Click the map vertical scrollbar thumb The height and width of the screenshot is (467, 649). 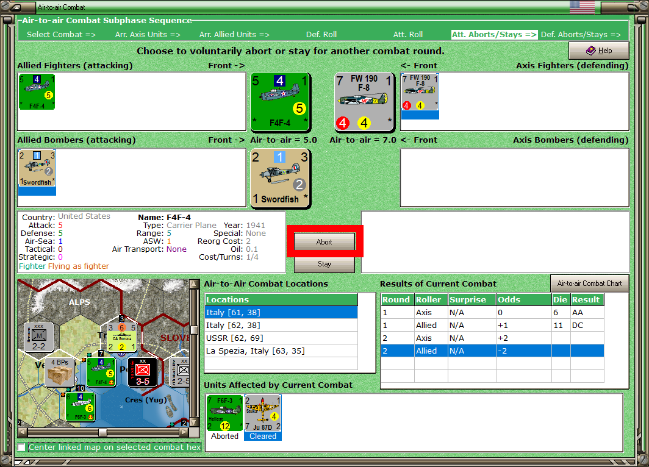(x=194, y=330)
